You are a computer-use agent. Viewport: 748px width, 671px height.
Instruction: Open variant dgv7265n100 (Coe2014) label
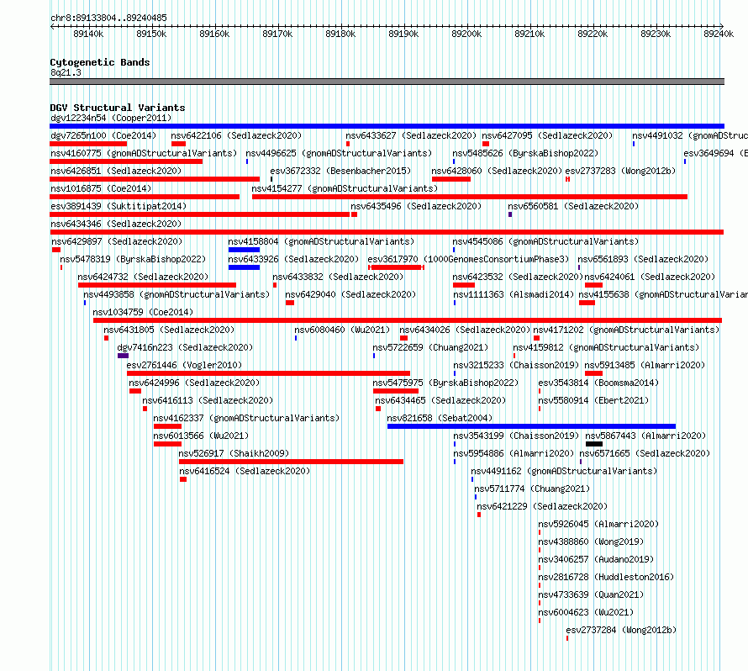point(103,135)
